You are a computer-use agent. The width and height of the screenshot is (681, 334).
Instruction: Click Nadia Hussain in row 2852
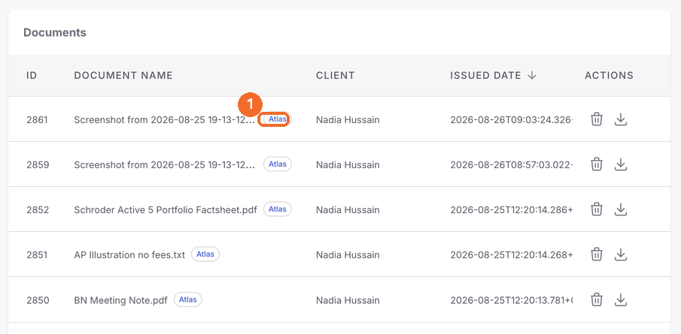[348, 209]
